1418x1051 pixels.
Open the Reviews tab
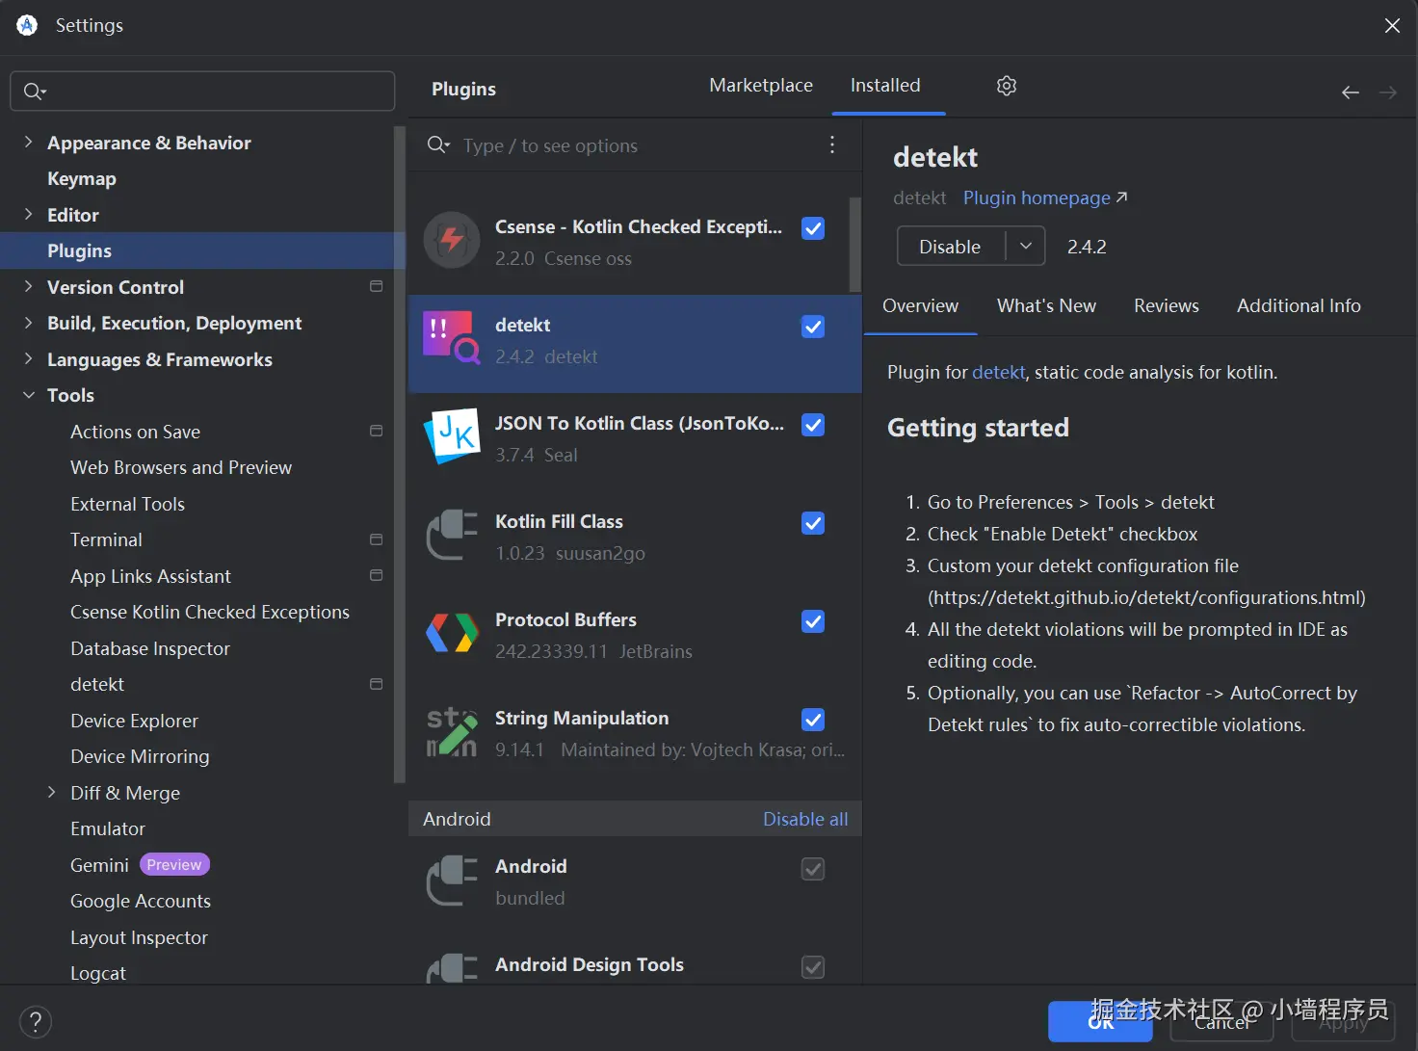pyautogui.click(x=1166, y=305)
